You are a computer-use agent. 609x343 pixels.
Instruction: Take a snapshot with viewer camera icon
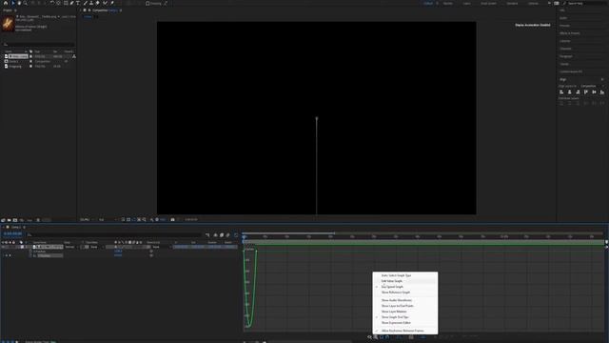(x=172, y=220)
